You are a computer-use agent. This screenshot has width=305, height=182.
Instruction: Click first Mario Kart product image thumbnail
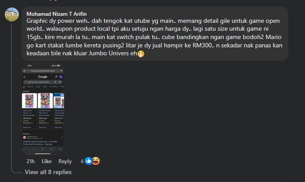29,101
